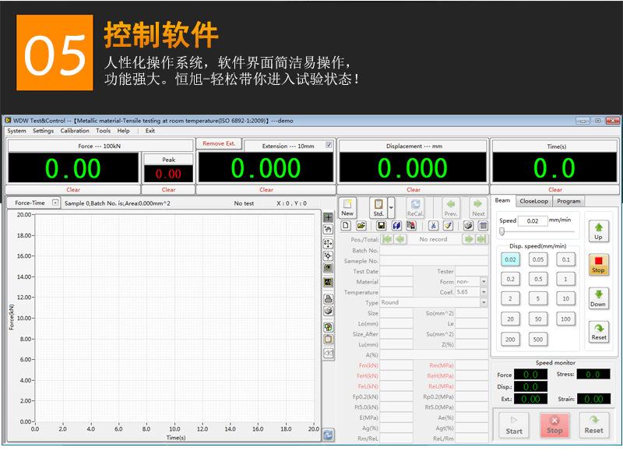This screenshot has width=623, height=458.
Task: Toggle the Extension channel checkbox
Action: click(x=329, y=145)
